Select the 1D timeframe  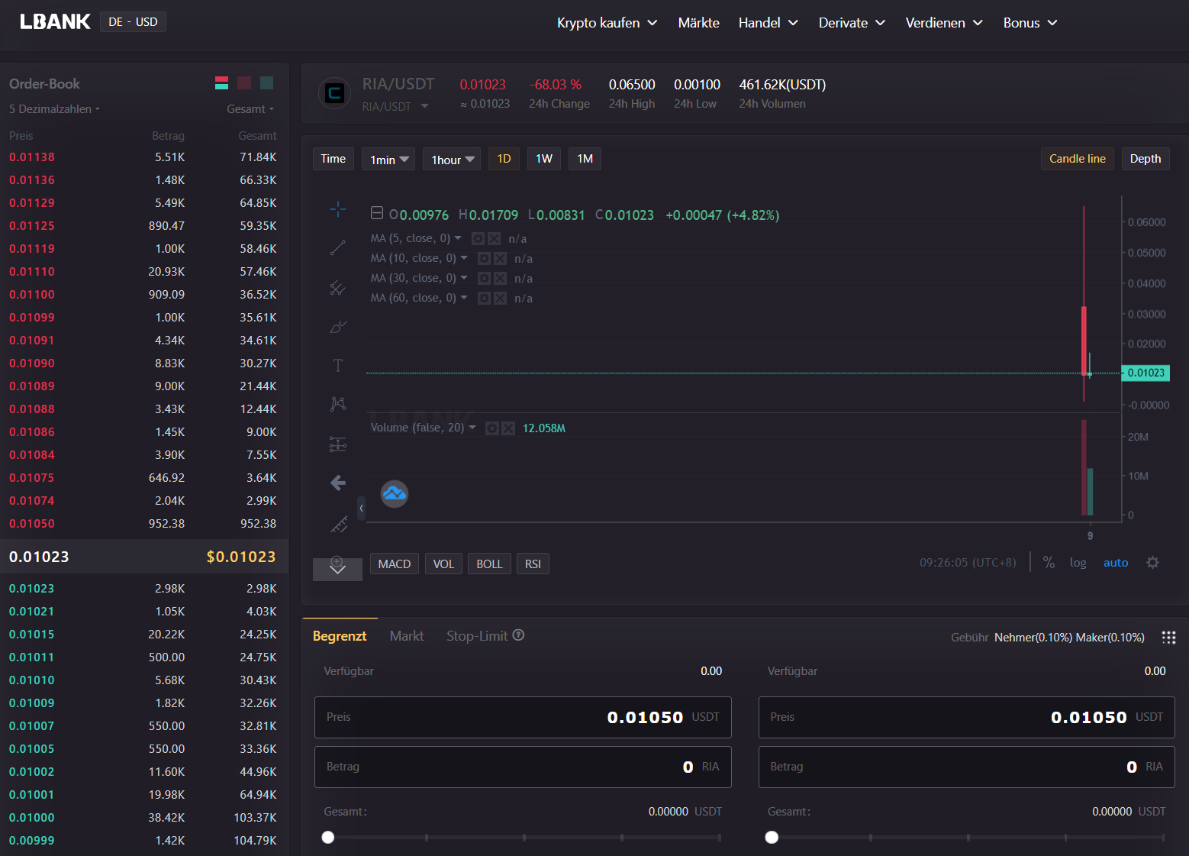[x=504, y=159]
